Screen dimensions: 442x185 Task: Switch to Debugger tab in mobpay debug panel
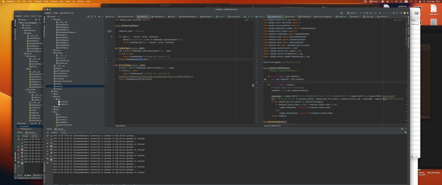pyautogui.click(x=54, y=132)
